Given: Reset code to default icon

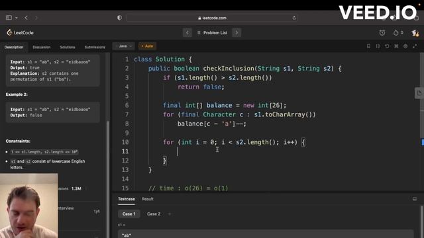Looking at the screenshot, I should click(x=387, y=46).
